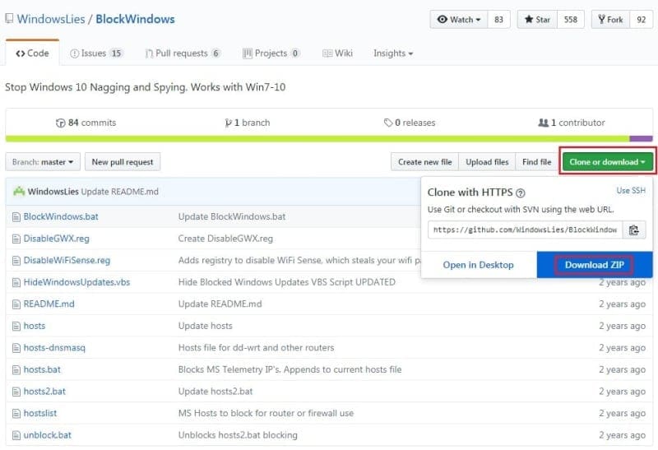658x450 pixels.
Task: Click the file icon next to HideWindowsUpdates.vbs
Action: [16, 282]
